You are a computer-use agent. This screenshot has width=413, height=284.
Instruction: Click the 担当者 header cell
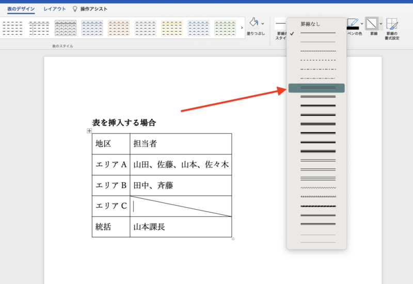[181, 144]
